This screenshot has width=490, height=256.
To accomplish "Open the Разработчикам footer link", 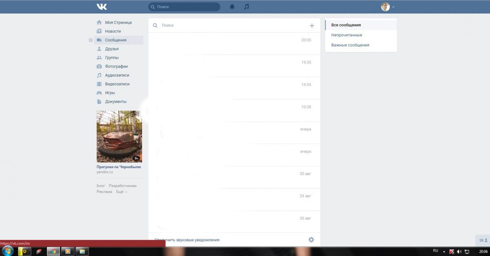I will tap(122, 186).
